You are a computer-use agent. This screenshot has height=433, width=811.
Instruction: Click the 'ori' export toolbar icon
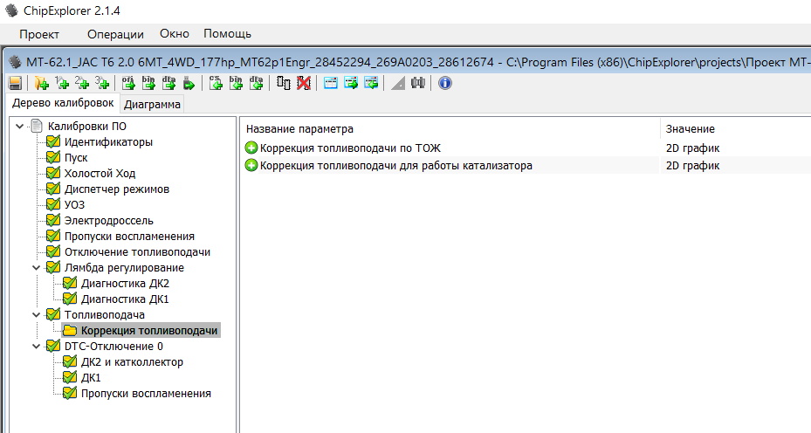127,83
